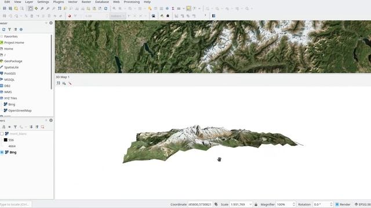Click the red rotation icon in second toolbar
Viewport: 371px width, 208px height.
click(x=70, y=16)
